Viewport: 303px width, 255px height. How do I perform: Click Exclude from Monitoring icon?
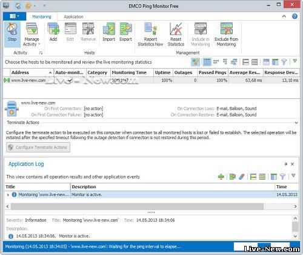pos(227,29)
